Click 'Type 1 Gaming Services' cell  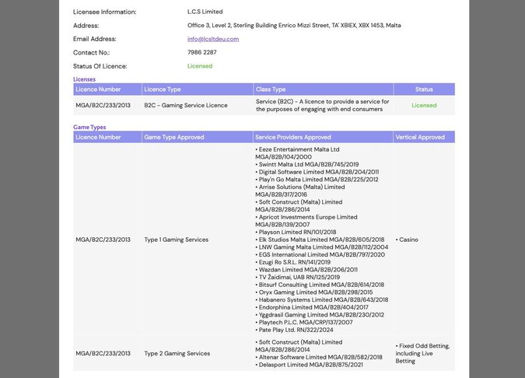point(176,240)
